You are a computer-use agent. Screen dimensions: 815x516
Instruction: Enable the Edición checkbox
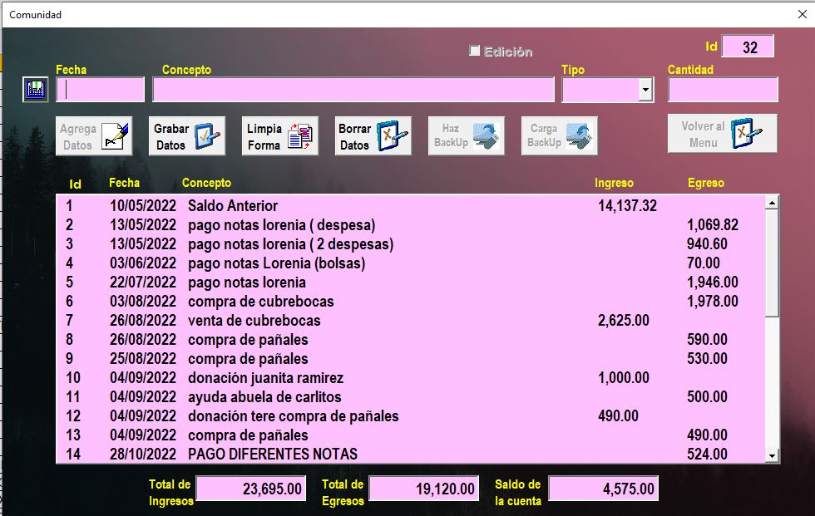[475, 52]
